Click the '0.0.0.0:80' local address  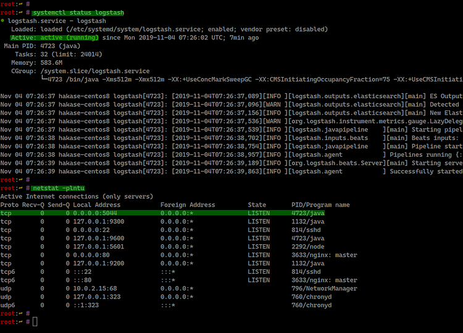click(91, 255)
